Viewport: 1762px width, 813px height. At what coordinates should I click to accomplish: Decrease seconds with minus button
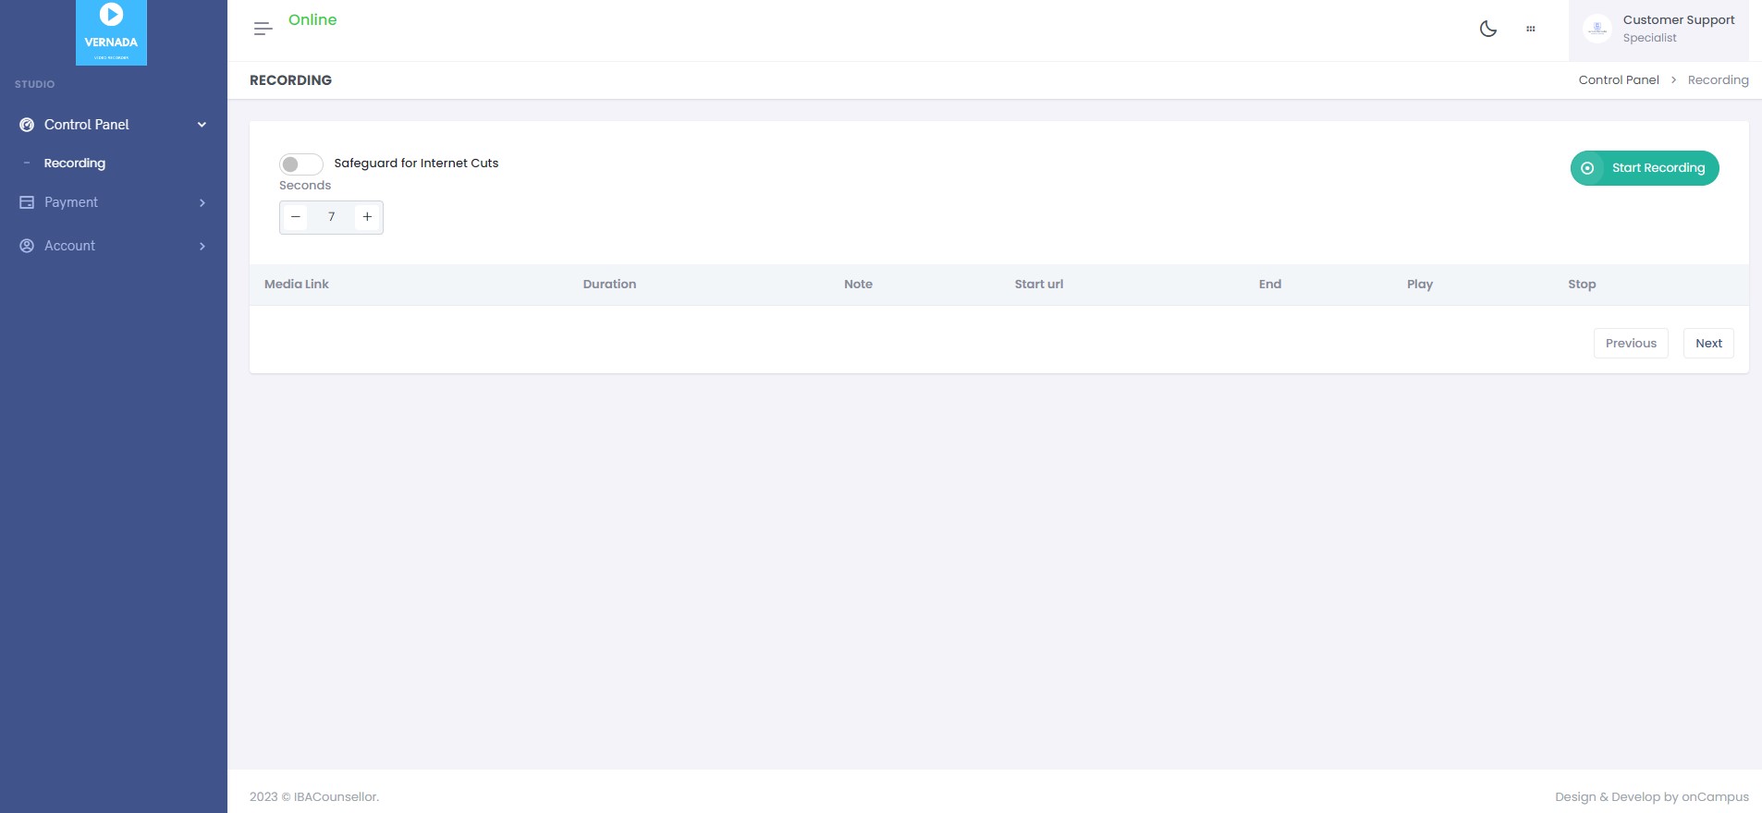296,217
